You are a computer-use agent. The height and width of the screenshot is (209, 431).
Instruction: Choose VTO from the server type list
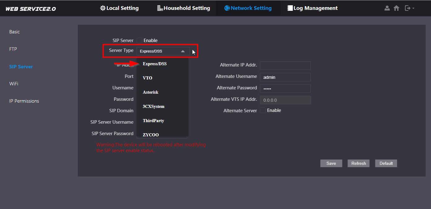click(x=147, y=78)
